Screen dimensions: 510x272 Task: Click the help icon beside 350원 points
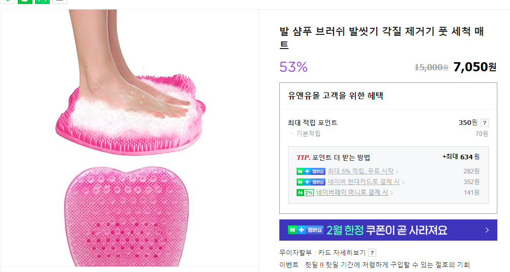[485, 123]
